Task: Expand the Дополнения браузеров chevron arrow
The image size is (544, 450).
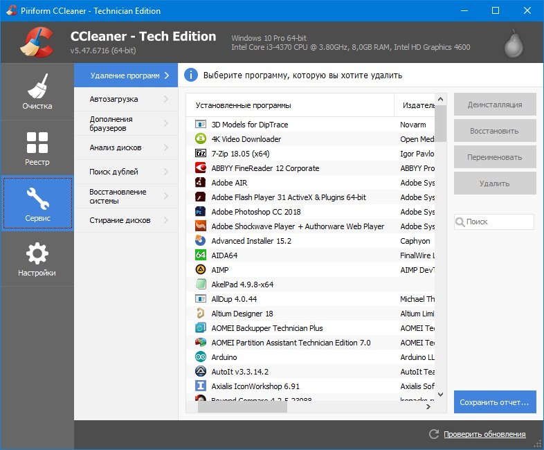Action: coord(166,123)
